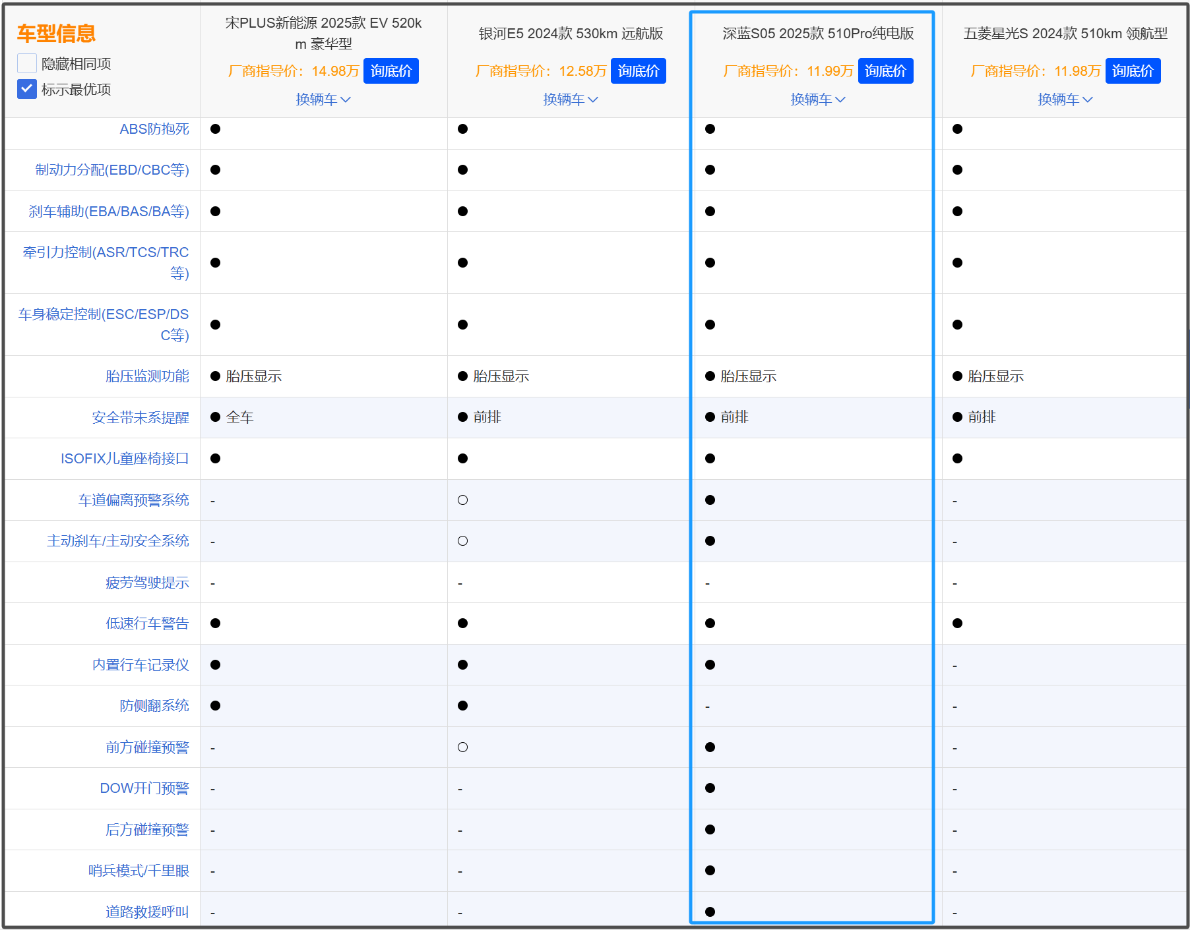The height and width of the screenshot is (930, 1190).
Task: Click optional circle for 银河E5 主动刹车
Action: coord(462,541)
